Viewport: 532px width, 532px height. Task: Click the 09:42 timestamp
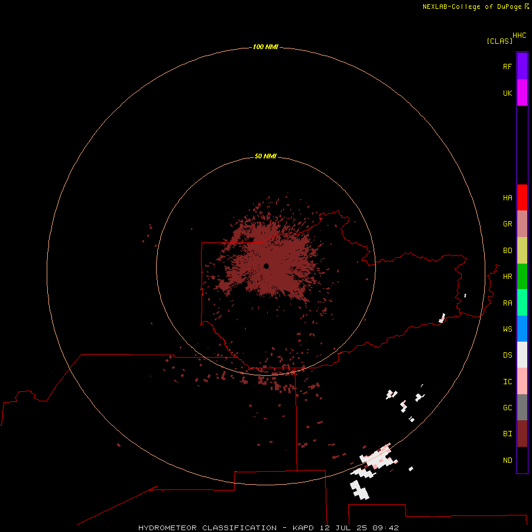click(x=385, y=528)
